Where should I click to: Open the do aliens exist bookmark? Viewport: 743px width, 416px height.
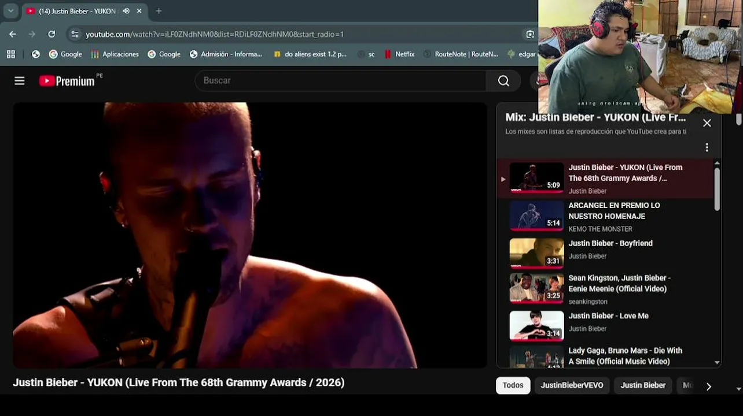310,54
